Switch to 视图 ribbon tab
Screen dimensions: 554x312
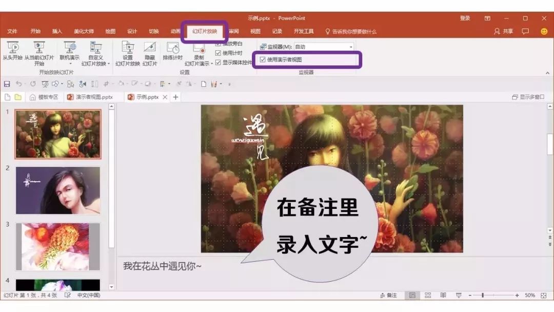(x=255, y=31)
